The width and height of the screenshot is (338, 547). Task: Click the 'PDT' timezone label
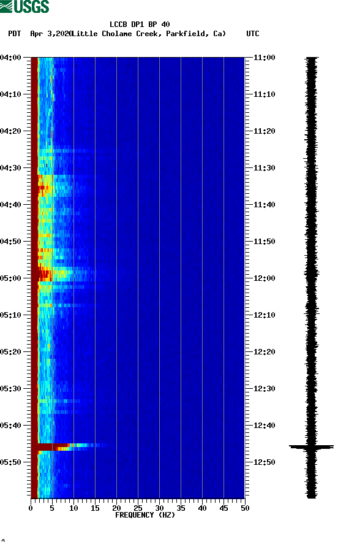[15, 34]
